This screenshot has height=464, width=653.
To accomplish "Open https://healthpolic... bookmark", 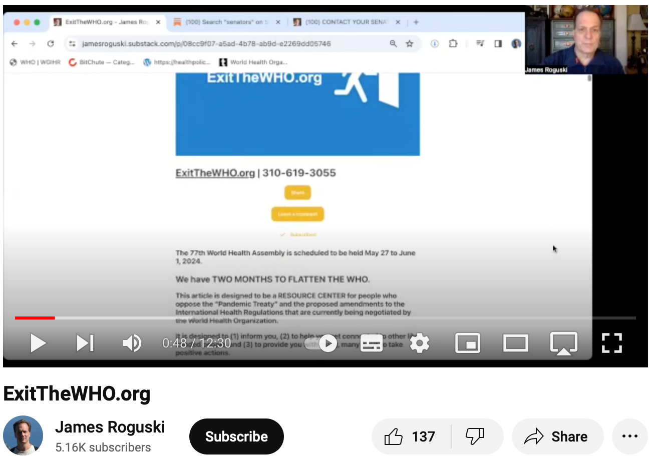I will point(177,62).
